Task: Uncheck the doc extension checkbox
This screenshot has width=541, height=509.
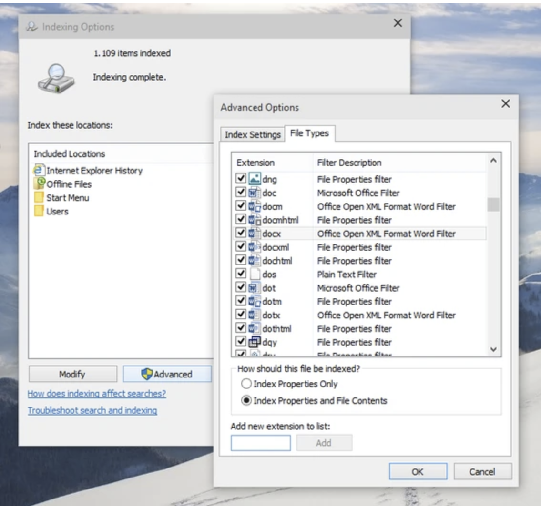Action: pyautogui.click(x=241, y=192)
